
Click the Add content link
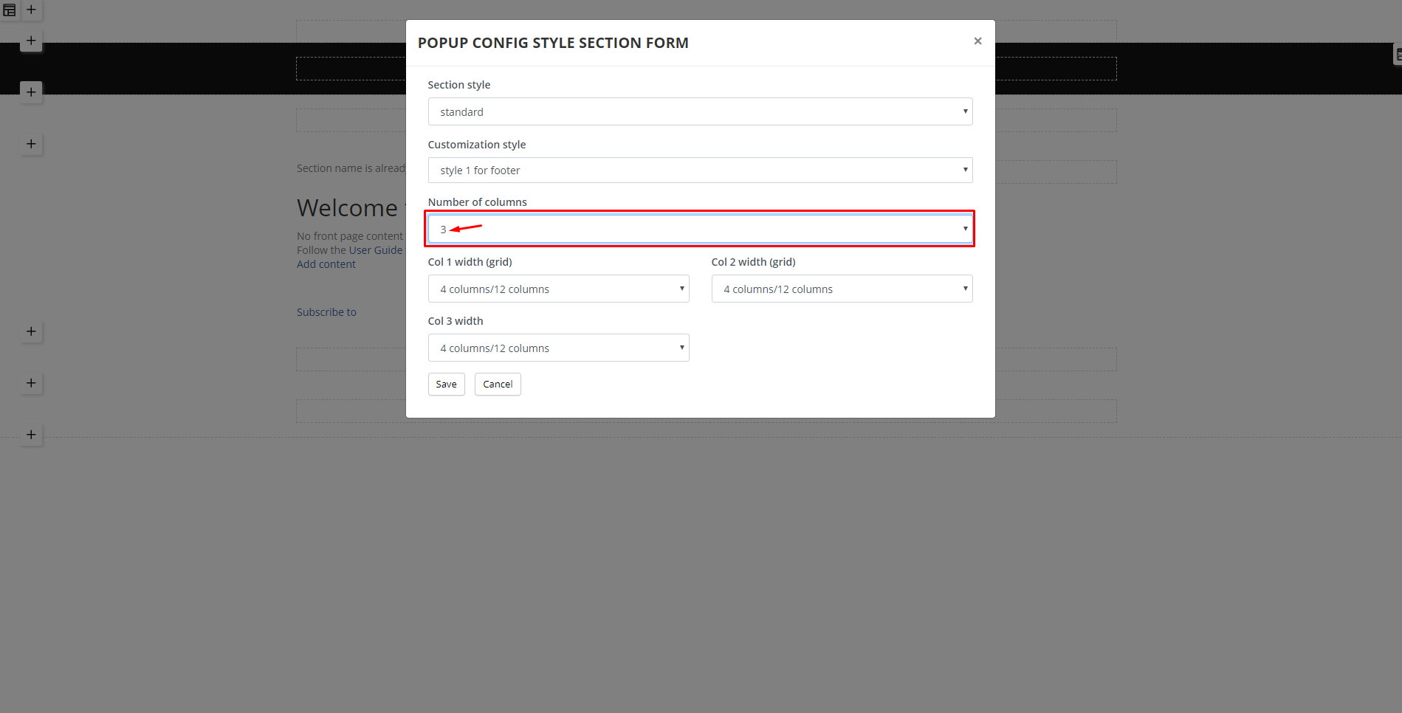click(326, 264)
